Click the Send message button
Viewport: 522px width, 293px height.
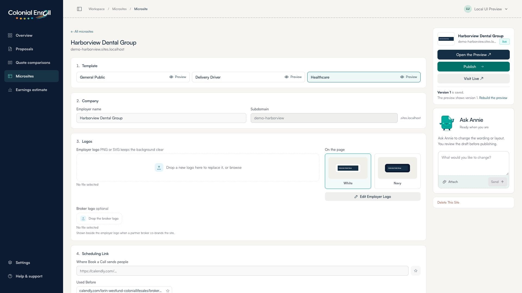pos(497,182)
